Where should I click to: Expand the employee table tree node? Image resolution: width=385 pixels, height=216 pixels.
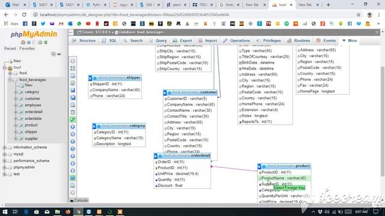tap(16, 106)
